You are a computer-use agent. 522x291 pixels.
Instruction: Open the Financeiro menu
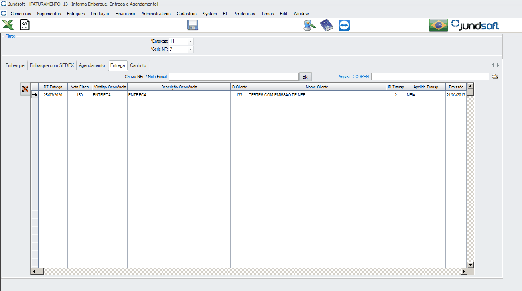click(125, 14)
